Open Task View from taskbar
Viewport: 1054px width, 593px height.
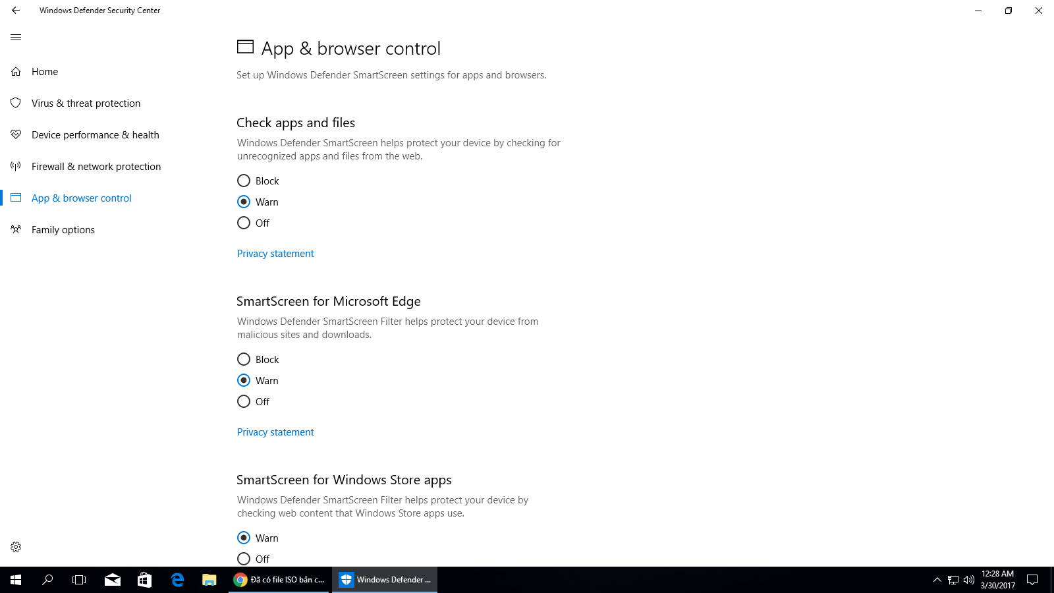tap(79, 580)
